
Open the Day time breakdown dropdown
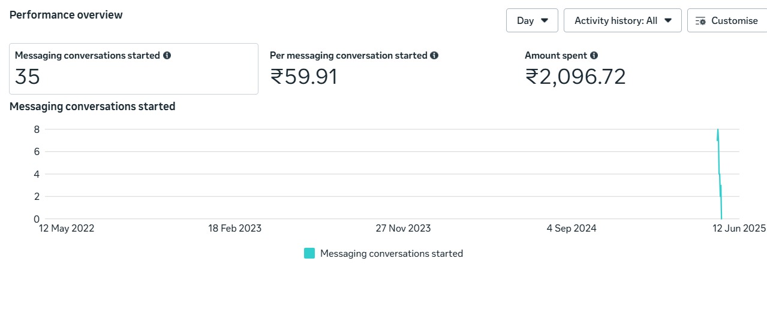[x=532, y=20]
